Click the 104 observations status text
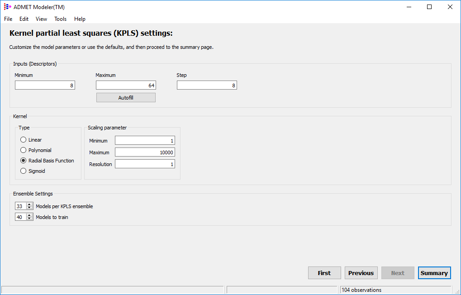The width and height of the screenshot is (461, 295). tap(361, 290)
